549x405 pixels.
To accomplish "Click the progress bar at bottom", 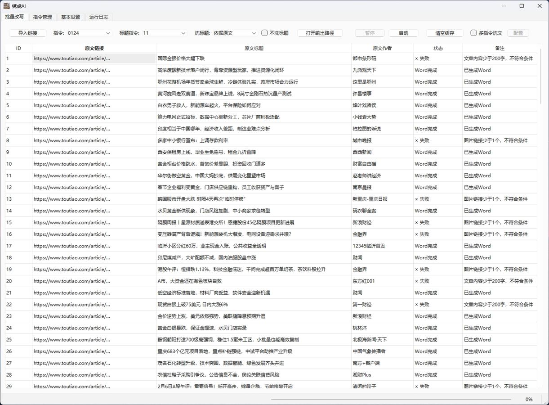I will [x=391, y=399].
